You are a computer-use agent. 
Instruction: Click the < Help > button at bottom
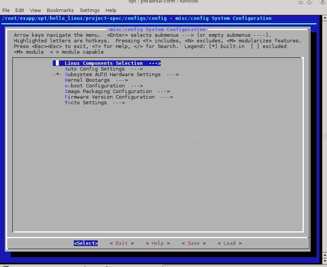click(158, 243)
